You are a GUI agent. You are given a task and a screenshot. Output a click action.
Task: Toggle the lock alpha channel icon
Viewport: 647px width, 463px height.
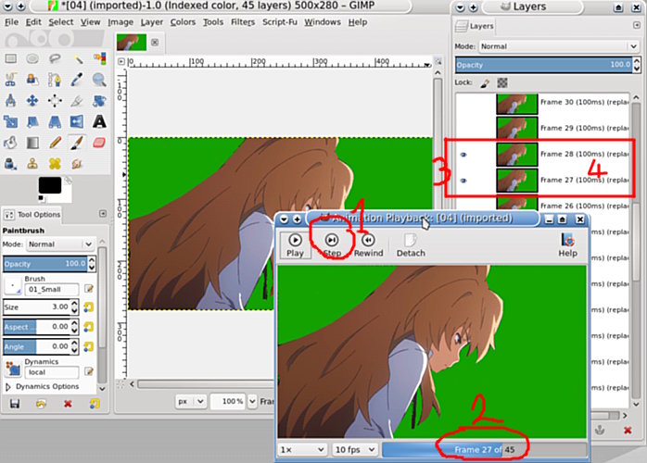point(502,82)
